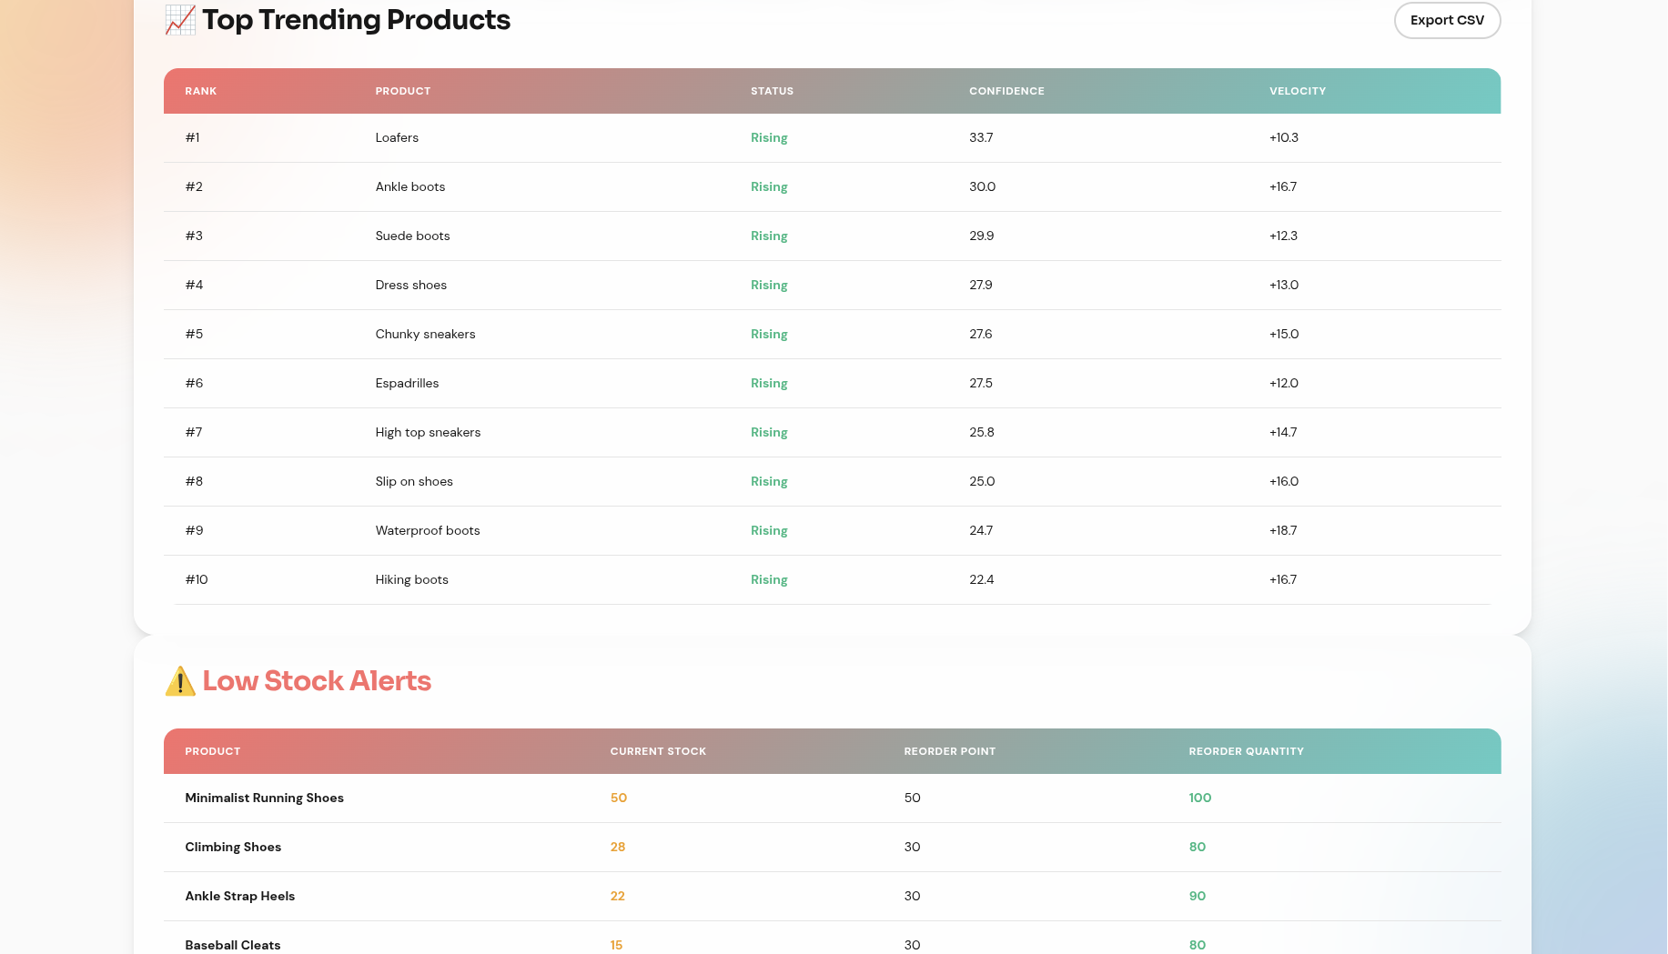The height and width of the screenshot is (954, 1668).
Task: Click the Status column header
Action: click(x=772, y=91)
